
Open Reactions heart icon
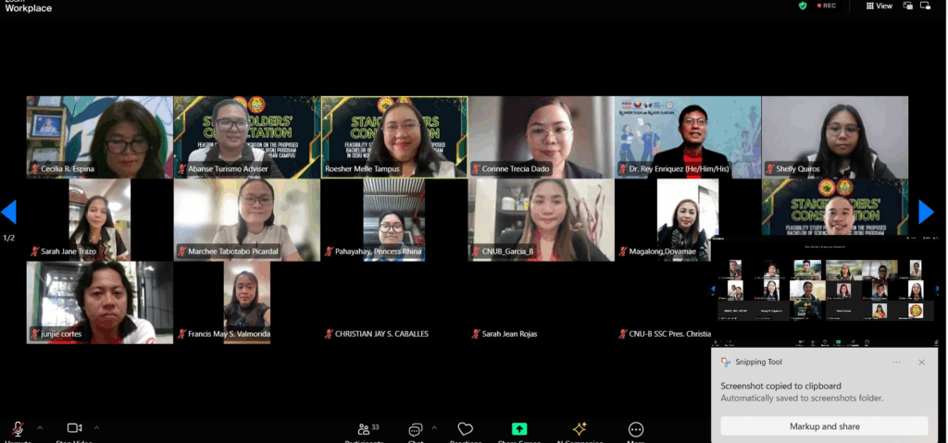(x=465, y=429)
